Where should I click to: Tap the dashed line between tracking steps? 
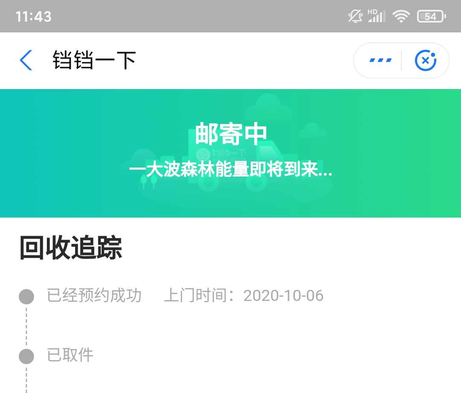(26, 327)
